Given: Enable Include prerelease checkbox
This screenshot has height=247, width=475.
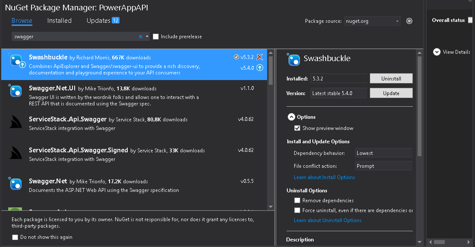Looking at the screenshot, I should coord(156,37).
